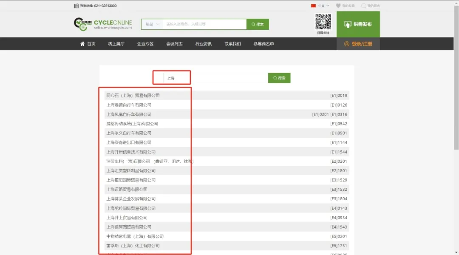The width and height of the screenshot is (459, 255).
Task: Go to the 企业专区 menu item
Action: [x=145, y=44]
